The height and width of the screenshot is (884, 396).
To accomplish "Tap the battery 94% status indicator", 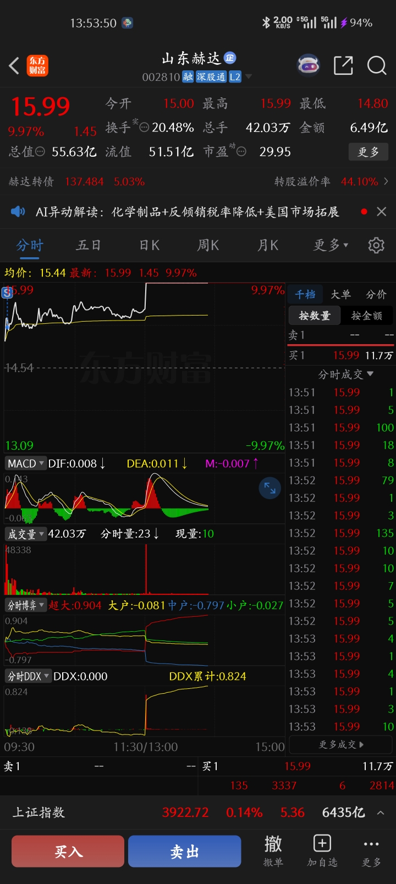I will 356,23.
